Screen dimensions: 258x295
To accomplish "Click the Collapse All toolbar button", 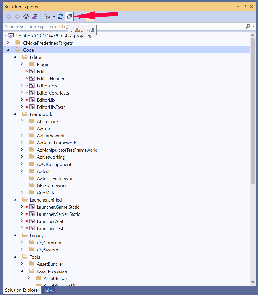I will (x=69, y=17).
